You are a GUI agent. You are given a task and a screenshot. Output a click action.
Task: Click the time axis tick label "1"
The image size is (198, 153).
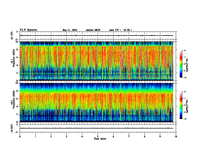pos(35,136)
